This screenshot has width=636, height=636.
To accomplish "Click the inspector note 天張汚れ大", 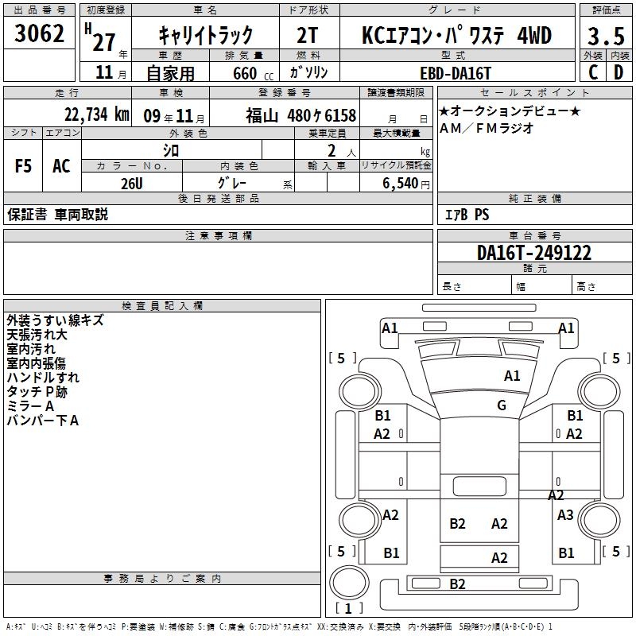I will (37, 335).
